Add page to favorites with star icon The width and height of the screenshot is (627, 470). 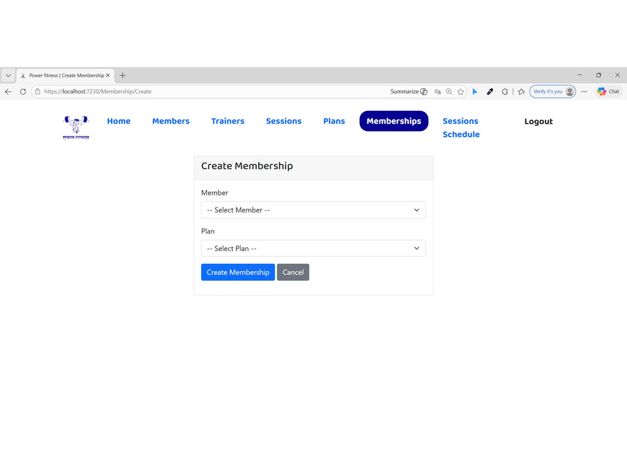tap(461, 91)
